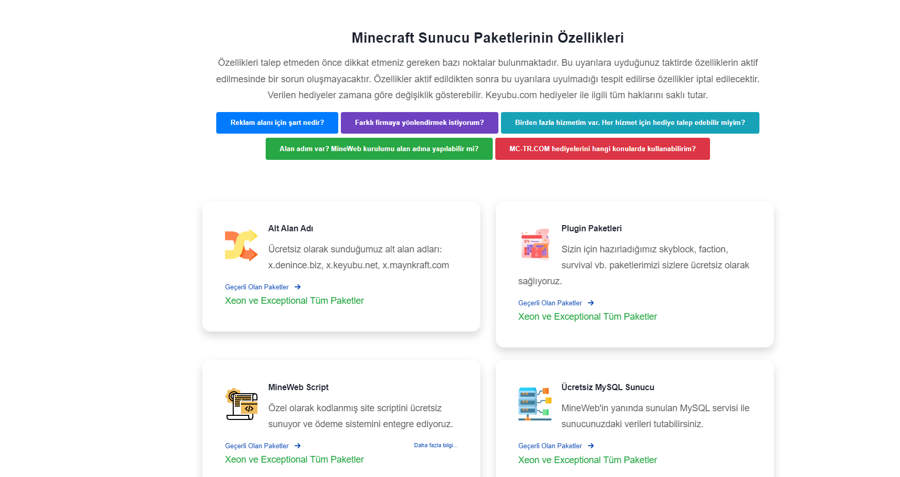Click arrow icon beside Geçerli Olan Paketler in MySQL Sunucu card
Viewport: 900px width, 477px height.
591,446
